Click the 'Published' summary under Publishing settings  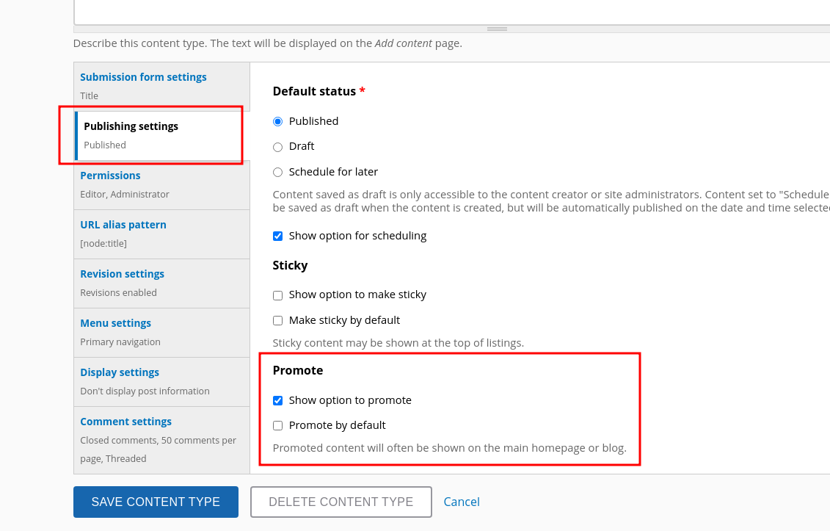pyautogui.click(x=105, y=145)
